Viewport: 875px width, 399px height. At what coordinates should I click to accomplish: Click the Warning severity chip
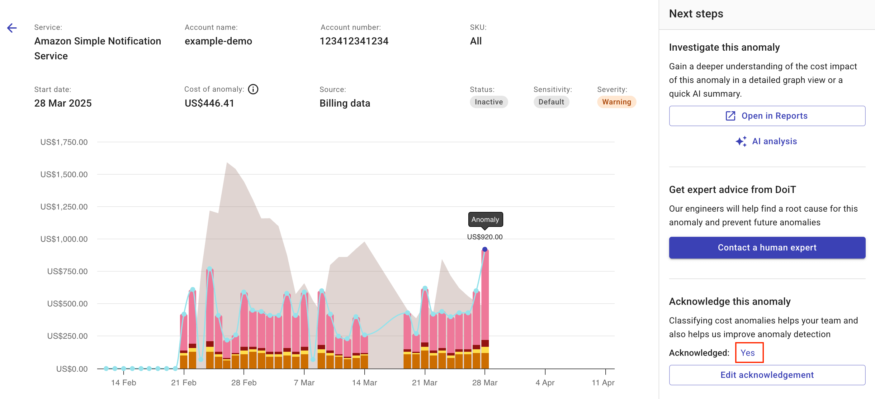pyautogui.click(x=616, y=102)
